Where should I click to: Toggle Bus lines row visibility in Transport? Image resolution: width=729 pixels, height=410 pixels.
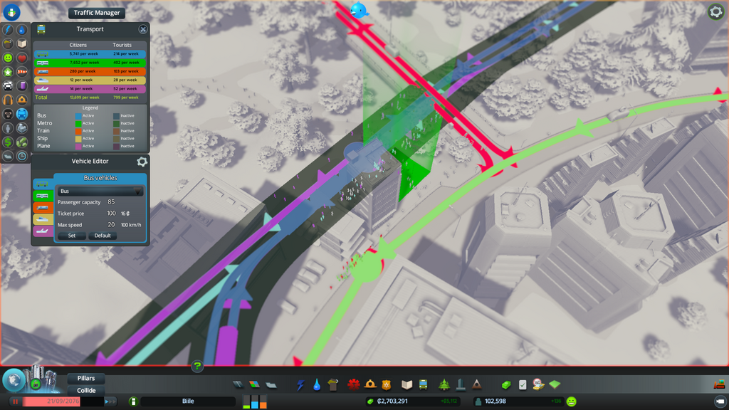click(x=89, y=54)
